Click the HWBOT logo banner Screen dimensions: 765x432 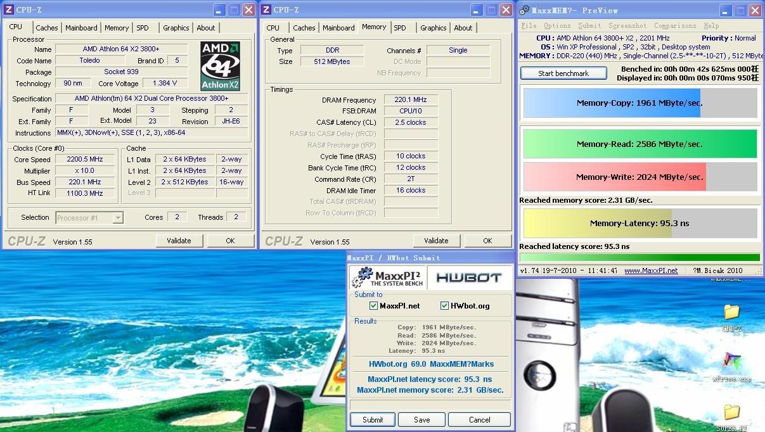point(469,277)
